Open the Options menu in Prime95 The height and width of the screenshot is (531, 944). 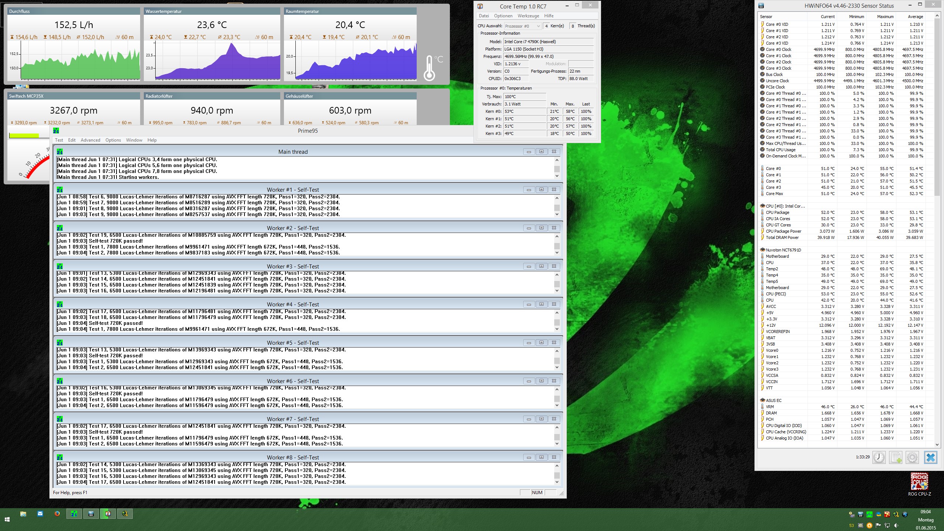pos(113,140)
